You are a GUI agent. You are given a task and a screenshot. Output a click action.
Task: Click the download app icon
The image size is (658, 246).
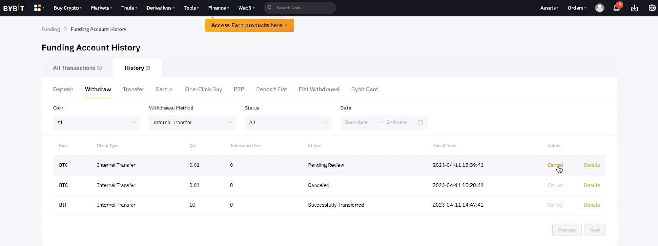pos(635,8)
